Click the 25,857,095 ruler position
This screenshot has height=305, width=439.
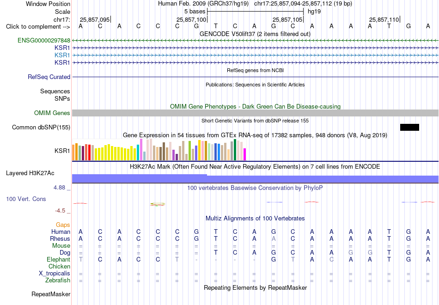(x=95, y=19)
